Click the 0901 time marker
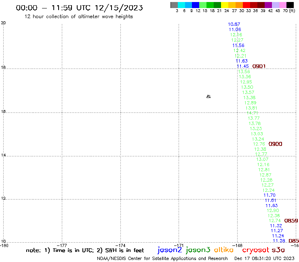299x262 pixels. (x=259, y=66)
